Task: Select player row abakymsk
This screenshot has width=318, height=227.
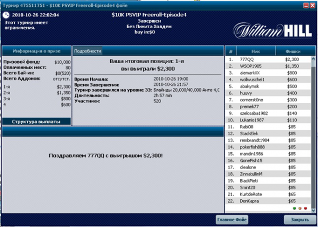Action: click(x=268, y=86)
